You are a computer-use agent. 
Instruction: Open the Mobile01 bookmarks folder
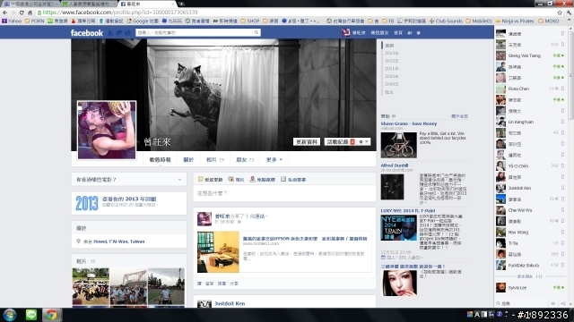click(479, 21)
